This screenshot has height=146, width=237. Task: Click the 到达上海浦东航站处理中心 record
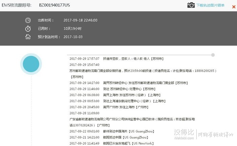[x=117, y=101]
